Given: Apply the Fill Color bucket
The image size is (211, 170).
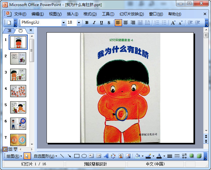Looking at the screenshot, I should pyautogui.click(x=137, y=156).
